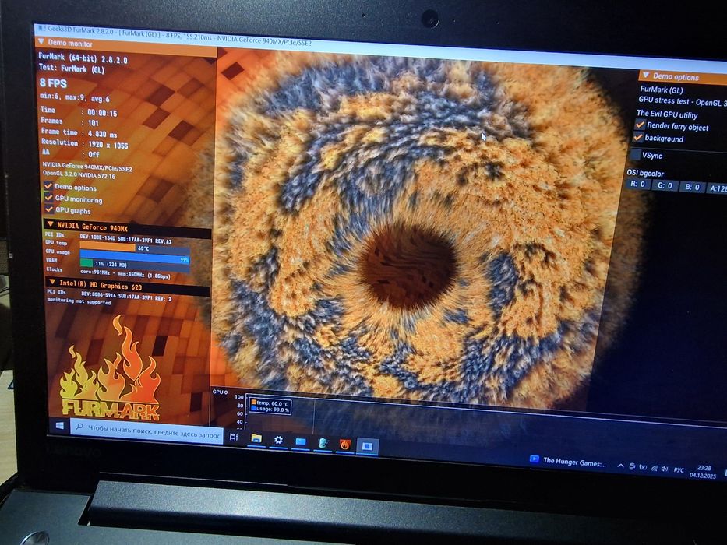Click the NVIDIA PCI IDs DEV:10DE-134D line
The height and width of the screenshot is (545, 727).
pos(125,238)
